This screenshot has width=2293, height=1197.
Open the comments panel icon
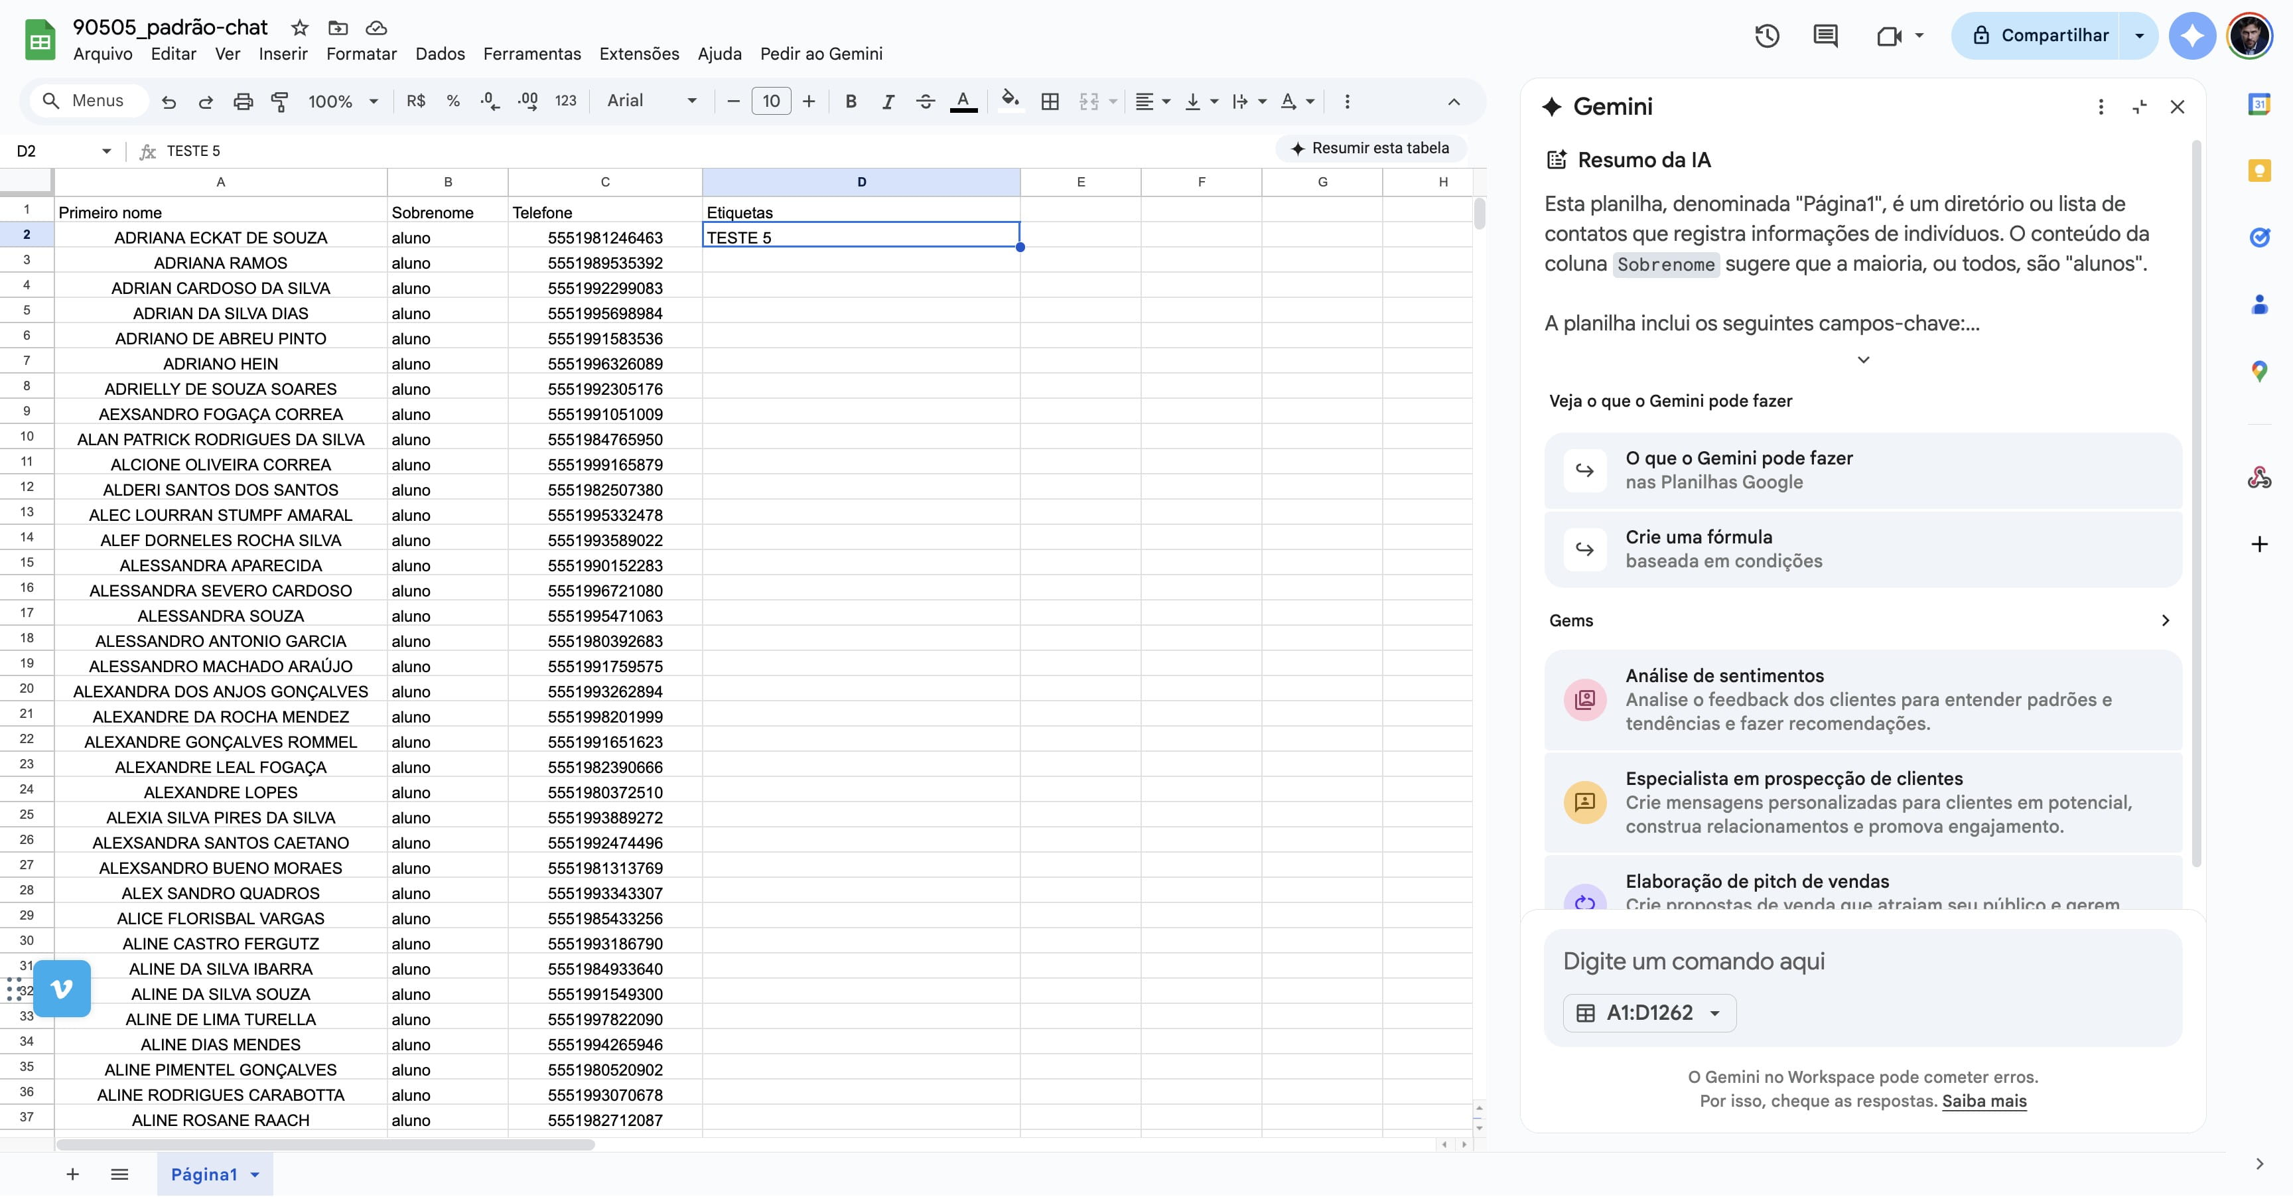tap(1826, 36)
